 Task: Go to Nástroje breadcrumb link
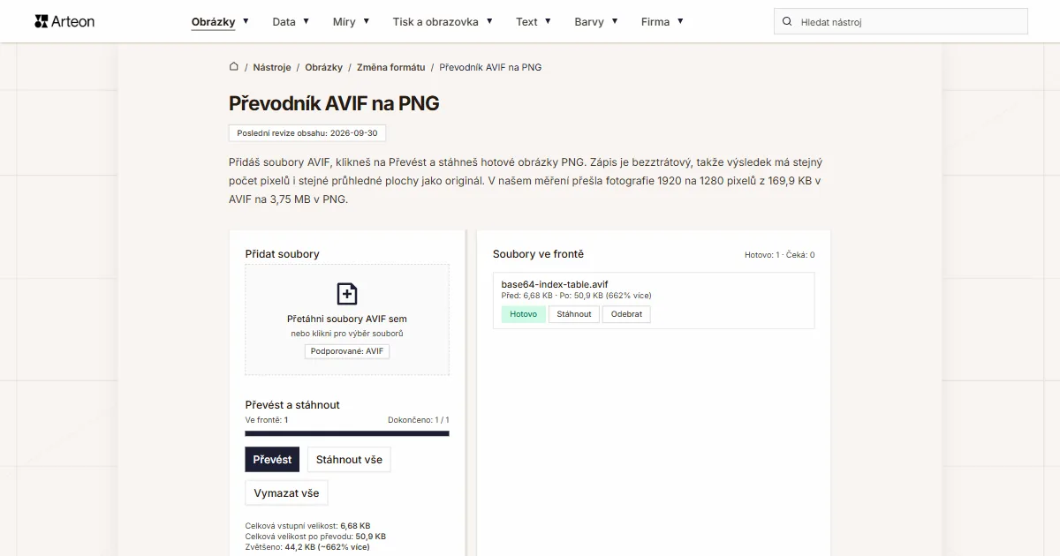[272, 67]
